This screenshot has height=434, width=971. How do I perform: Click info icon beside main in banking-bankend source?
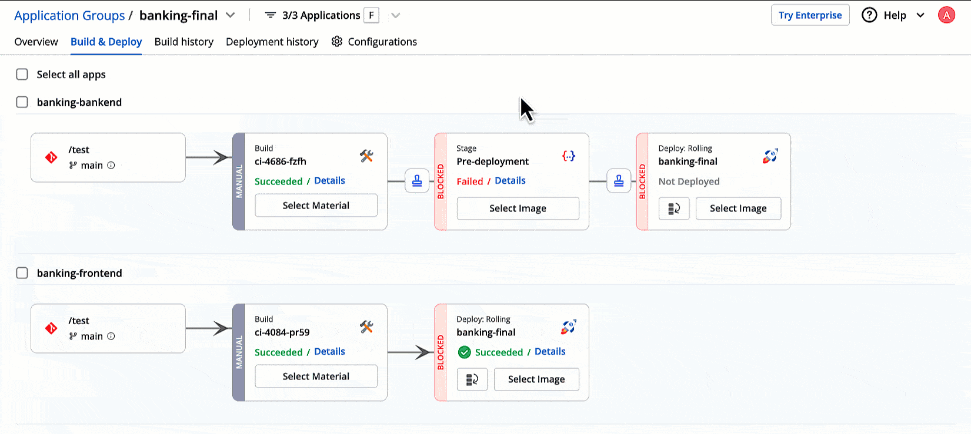[111, 165]
